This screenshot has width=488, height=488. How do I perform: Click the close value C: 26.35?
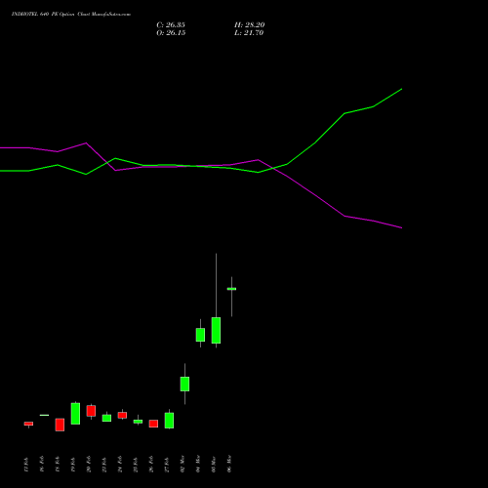click(171, 25)
